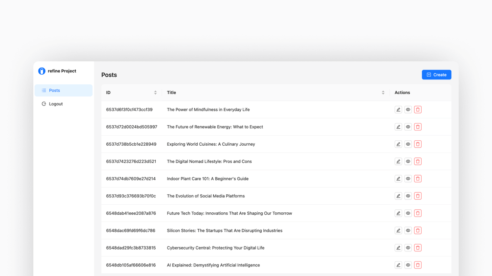Image resolution: width=492 pixels, height=276 pixels.
Task: Delete the Digital Nomad Lifestyle post
Action: click(x=418, y=161)
